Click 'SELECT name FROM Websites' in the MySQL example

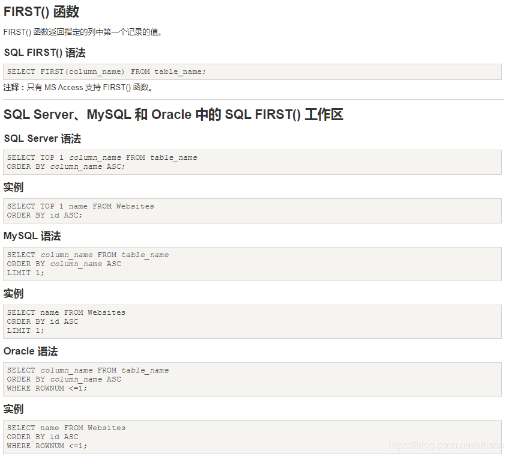pos(66,312)
